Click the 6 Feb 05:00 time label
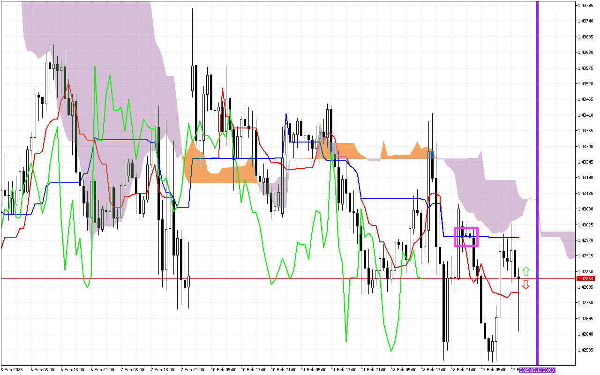 43,370
